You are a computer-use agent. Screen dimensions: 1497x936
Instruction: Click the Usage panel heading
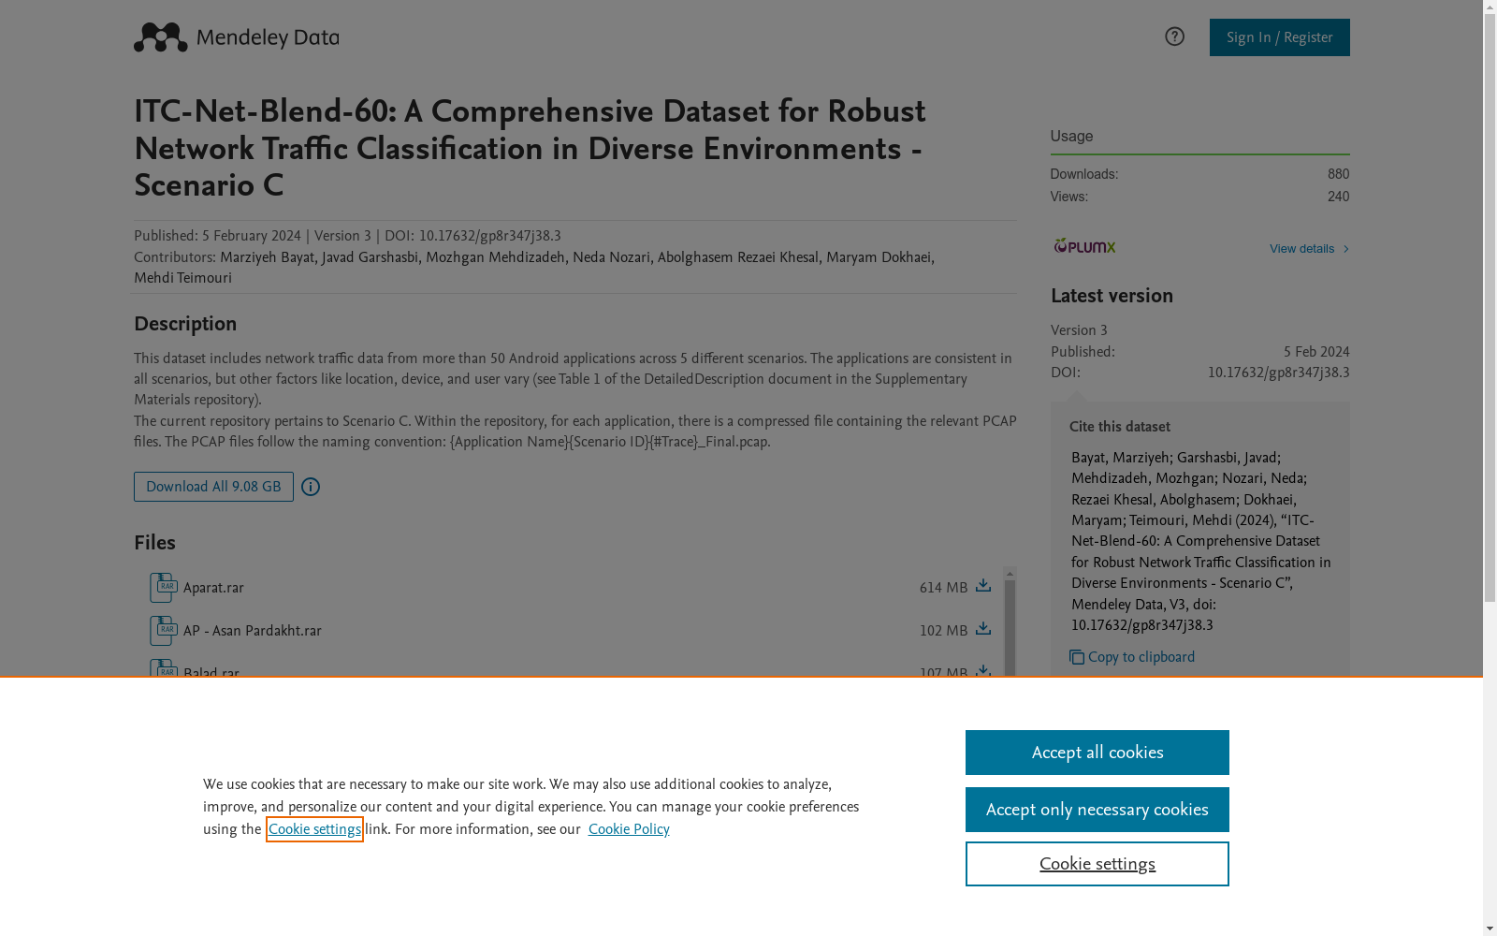[1071, 136]
